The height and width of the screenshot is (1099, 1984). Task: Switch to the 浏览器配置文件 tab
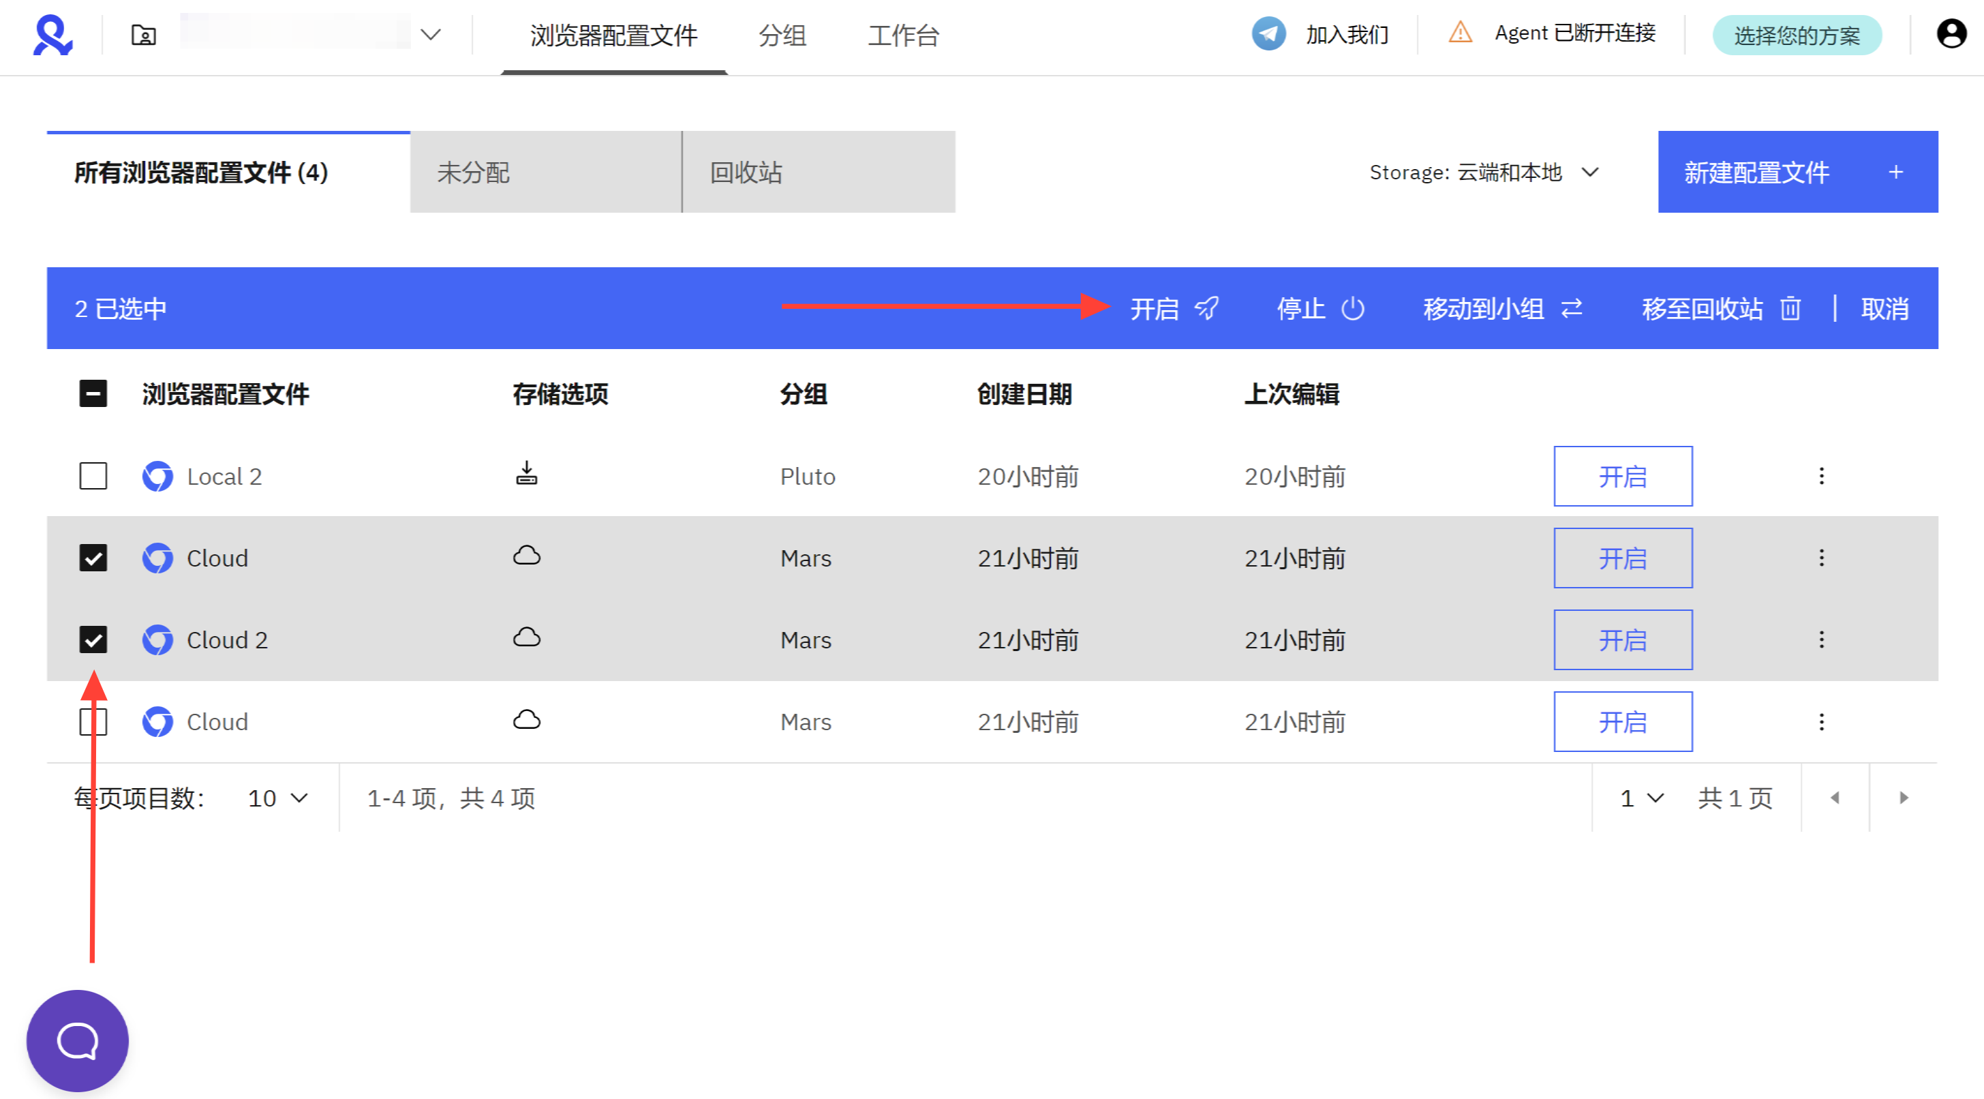[614, 35]
